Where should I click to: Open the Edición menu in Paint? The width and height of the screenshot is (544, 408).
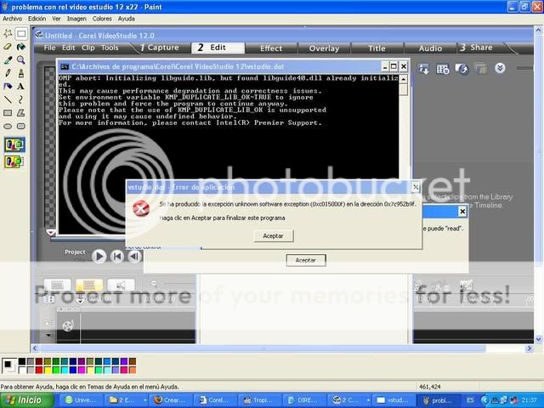[x=37, y=19]
